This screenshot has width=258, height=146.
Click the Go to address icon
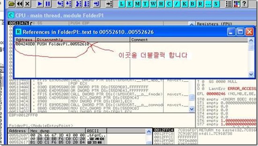coord(109,4)
